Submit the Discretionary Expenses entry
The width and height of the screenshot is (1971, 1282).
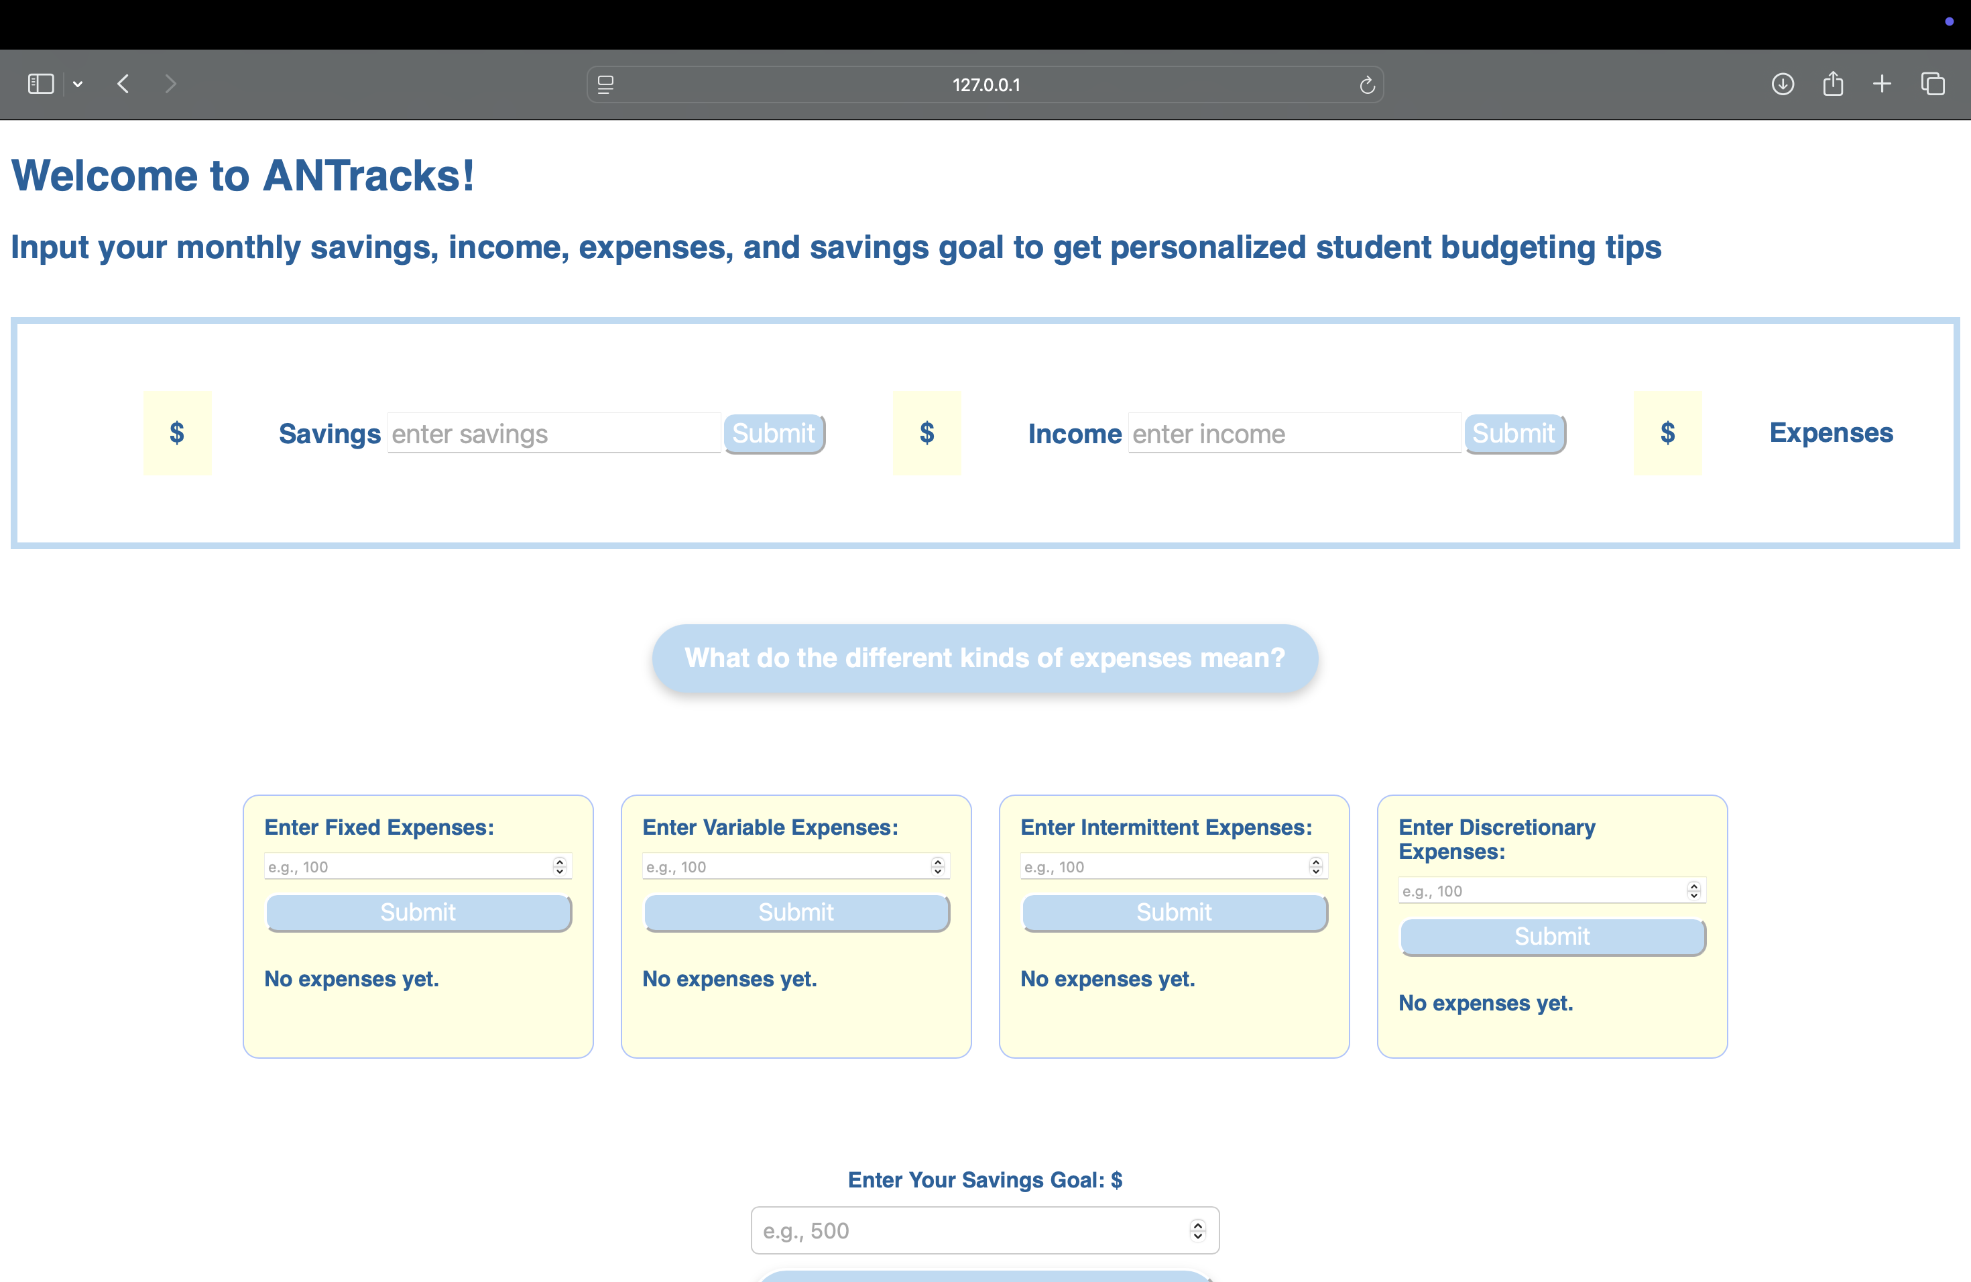tap(1552, 936)
